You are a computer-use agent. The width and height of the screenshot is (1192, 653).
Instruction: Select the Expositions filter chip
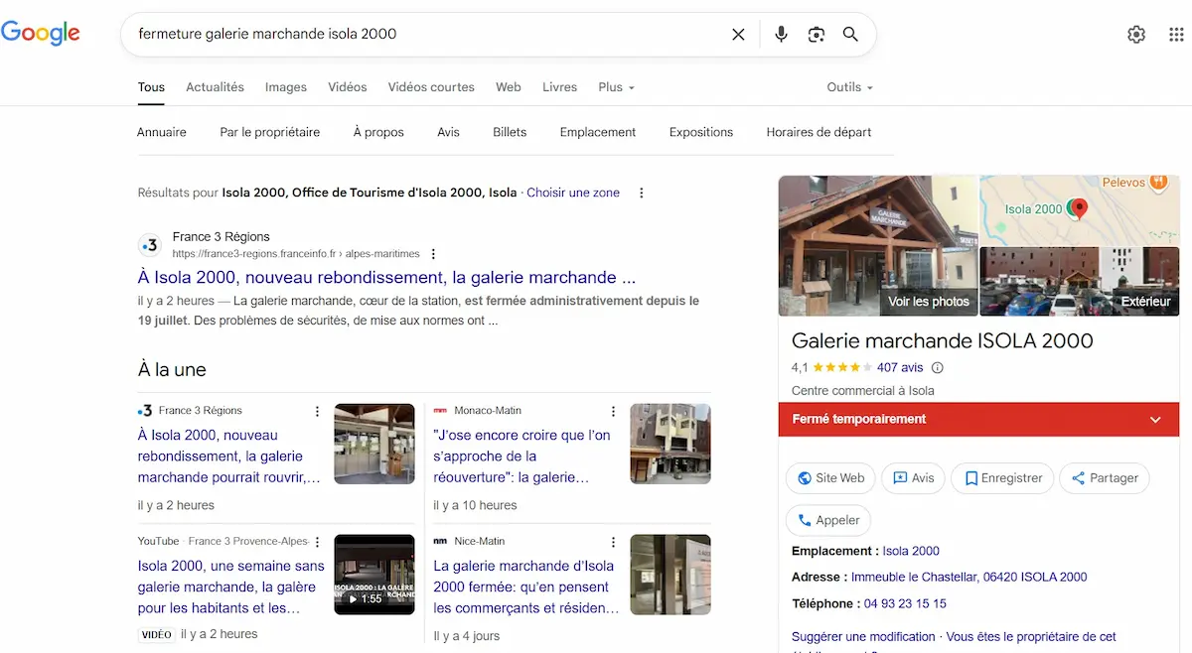(701, 132)
